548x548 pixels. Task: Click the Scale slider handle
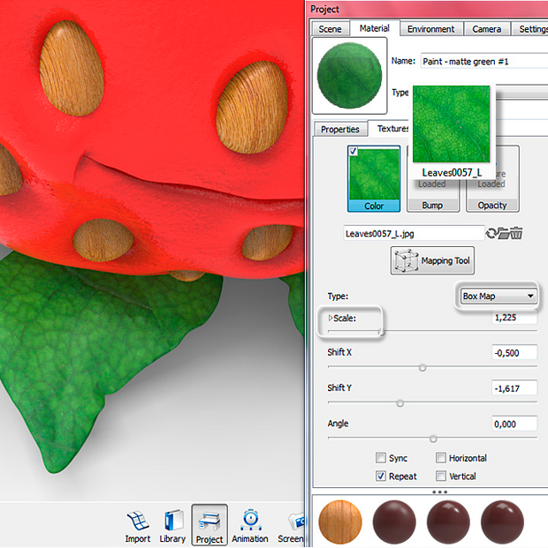point(381,332)
